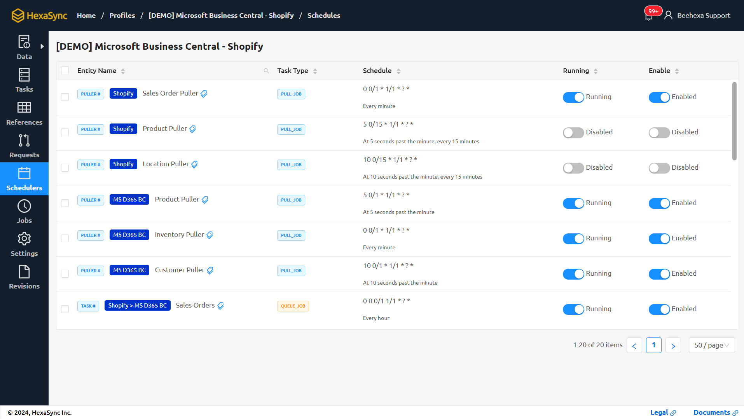
Task: Expand the Data sidebar submenu arrow
Action: (42, 46)
